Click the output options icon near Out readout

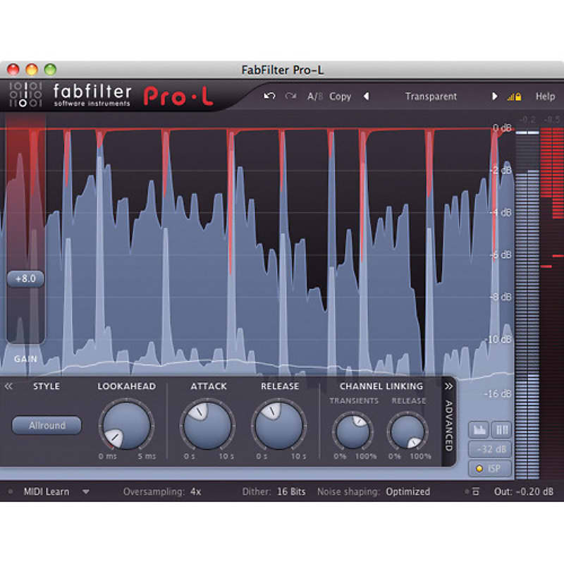pyautogui.click(x=477, y=491)
